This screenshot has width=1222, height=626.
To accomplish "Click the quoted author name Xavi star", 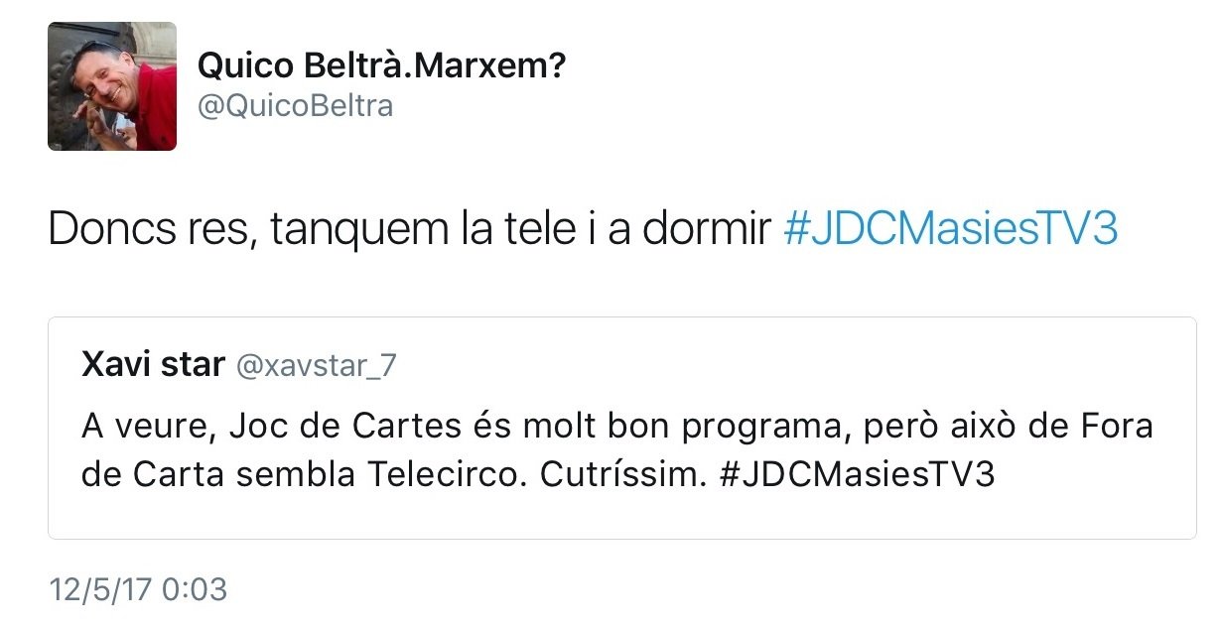I will [x=153, y=365].
